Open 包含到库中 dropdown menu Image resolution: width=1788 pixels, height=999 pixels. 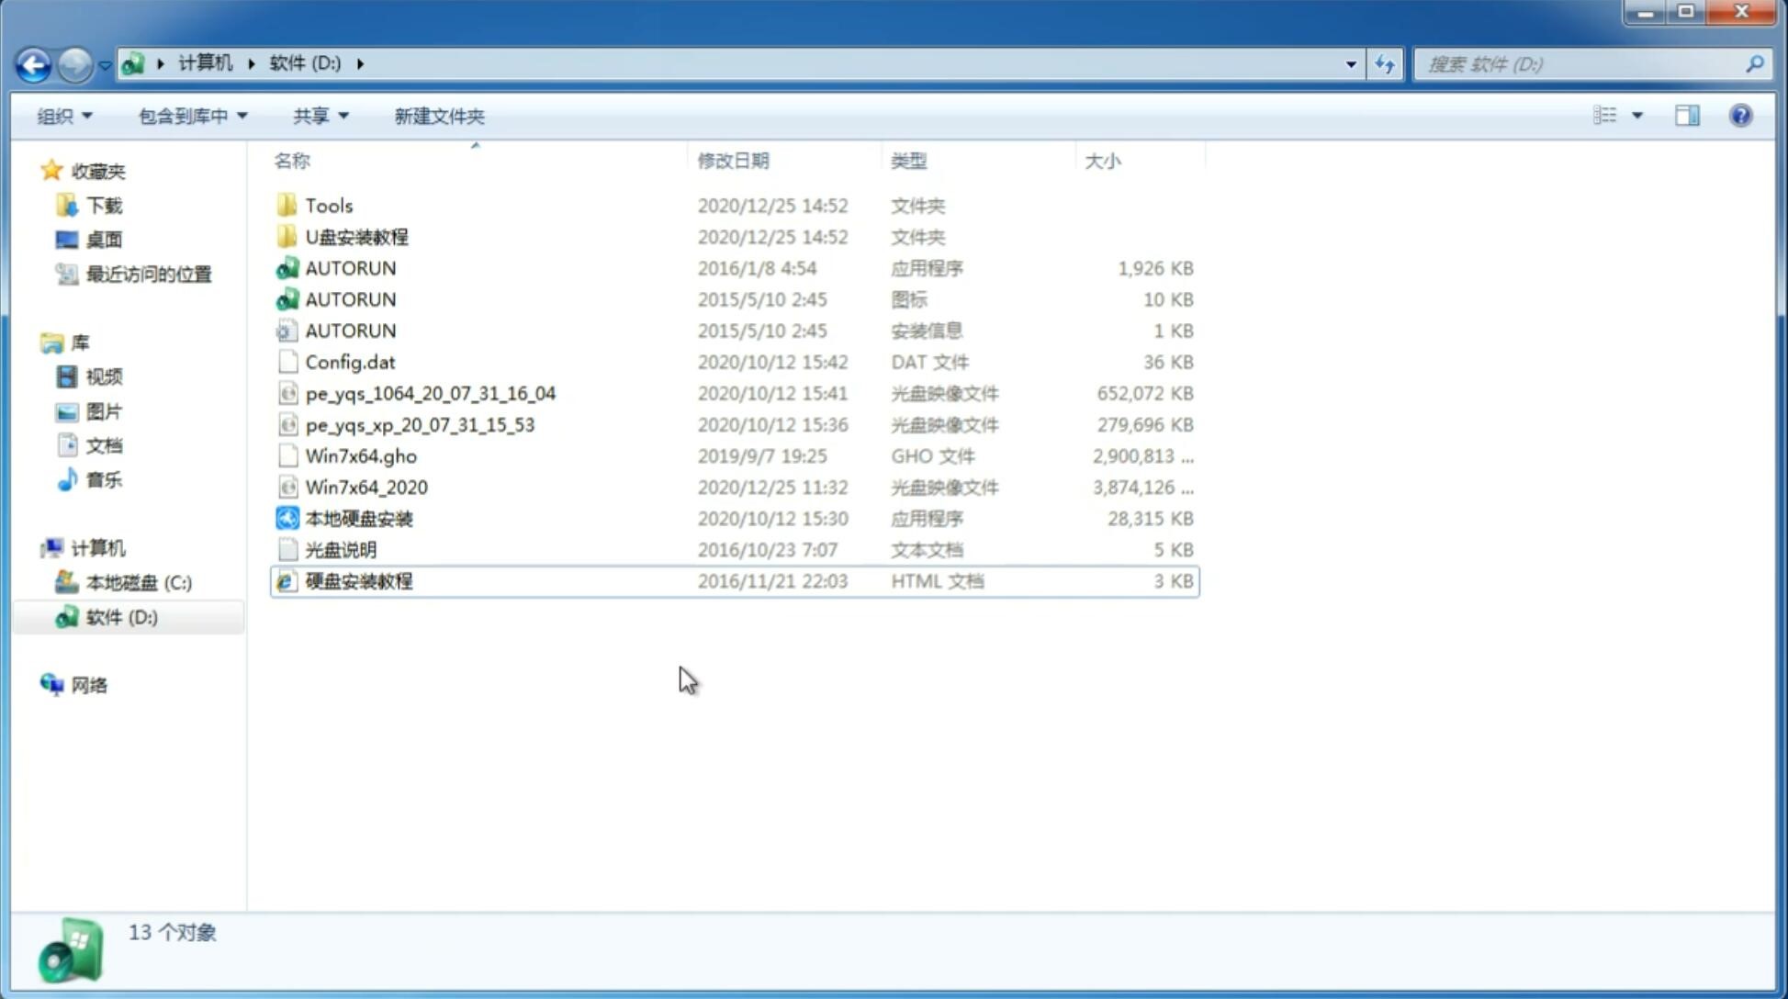[x=192, y=116]
